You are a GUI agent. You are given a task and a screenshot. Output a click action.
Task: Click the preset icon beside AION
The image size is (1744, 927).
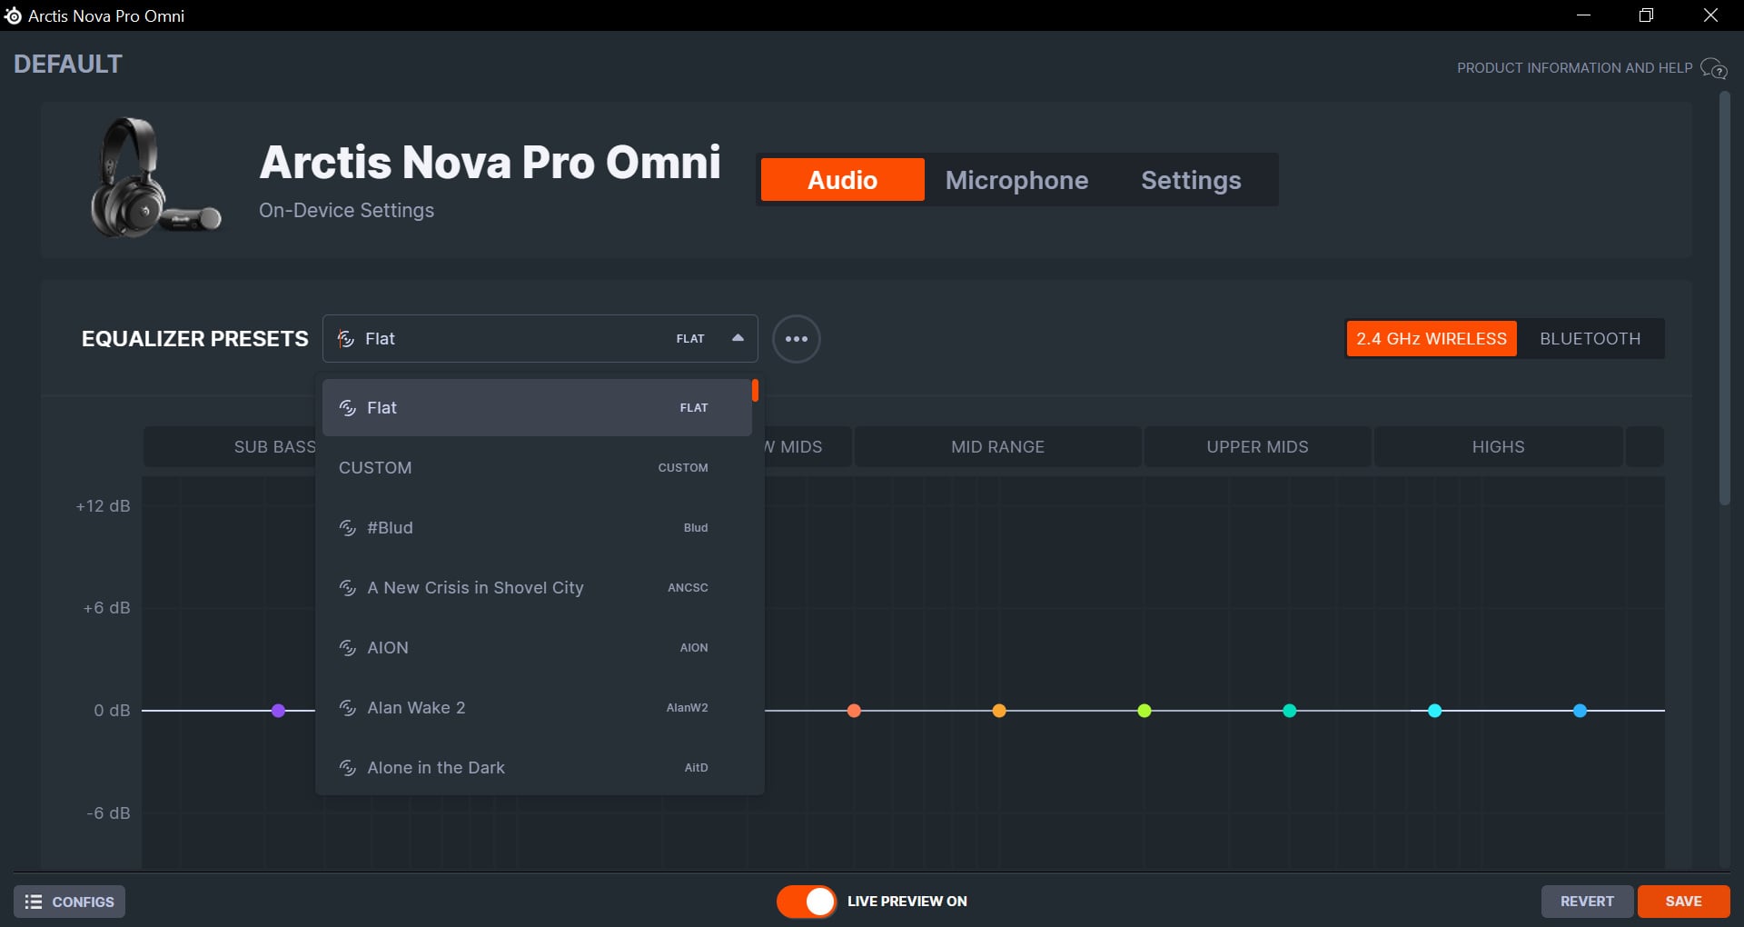click(347, 648)
